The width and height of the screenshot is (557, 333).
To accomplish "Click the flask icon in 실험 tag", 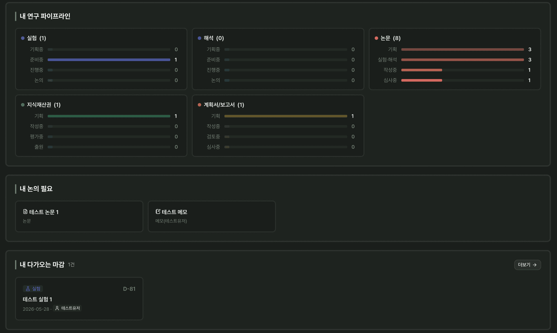I will [x=28, y=289].
